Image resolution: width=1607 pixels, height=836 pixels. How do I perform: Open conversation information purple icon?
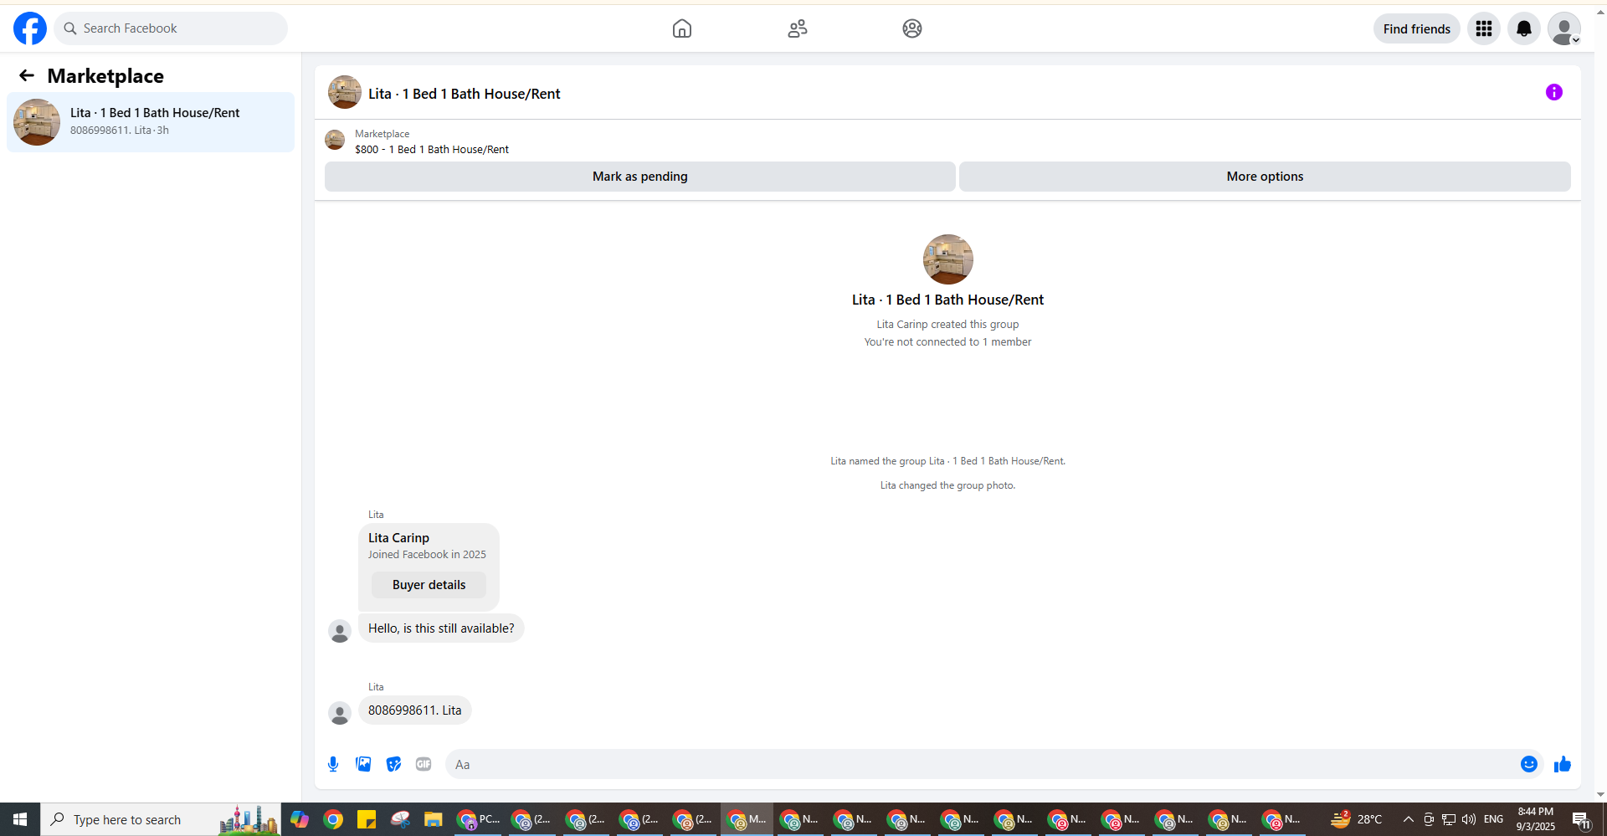coord(1554,92)
